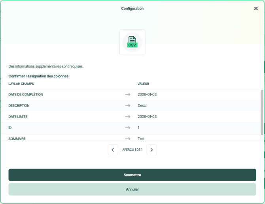The height and width of the screenshot is (204, 265).
Task: Click the value Descr
Action: (x=142, y=105)
